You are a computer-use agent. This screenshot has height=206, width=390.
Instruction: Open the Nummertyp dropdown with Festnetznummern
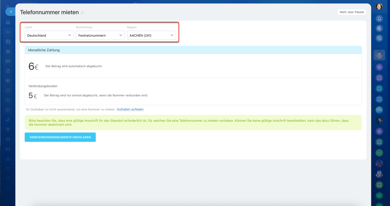[100, 35]
